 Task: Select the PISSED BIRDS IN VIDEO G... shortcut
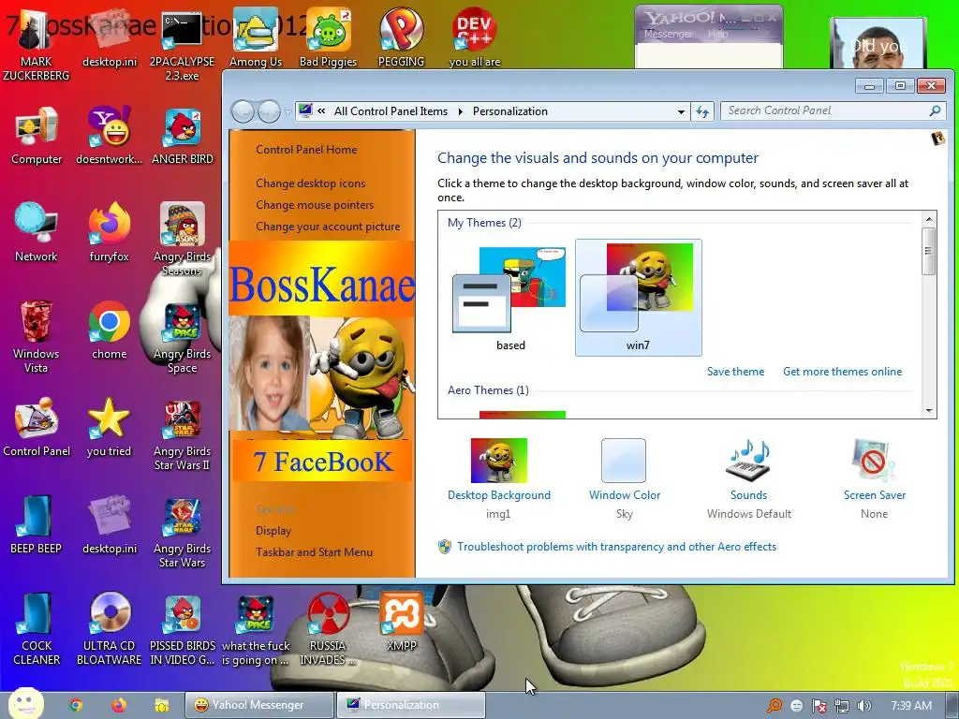[x=183, y=628]
